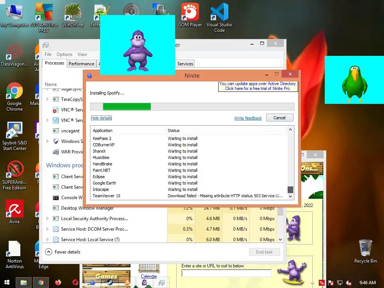Select the Google Earth row in Ninite
The image size is (384, 288).
click(x=188, y=183)
